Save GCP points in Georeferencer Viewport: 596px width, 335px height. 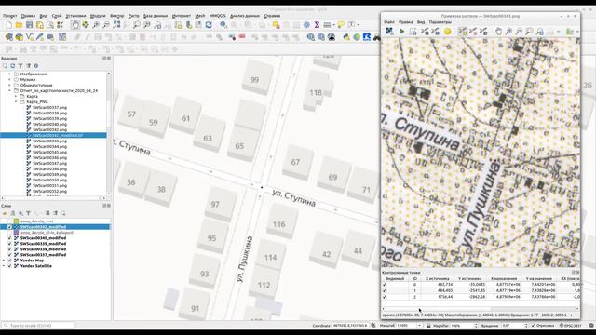click(x=436, y=32)
